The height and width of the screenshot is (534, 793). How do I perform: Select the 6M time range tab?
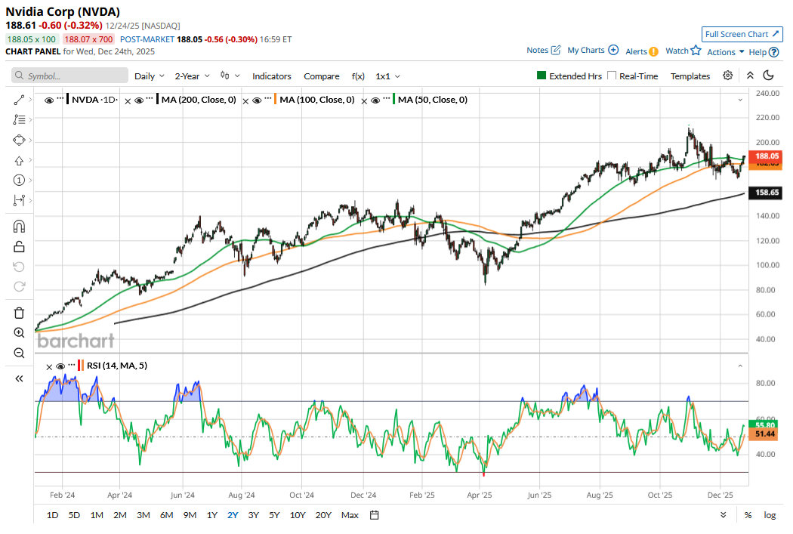point(166,515)
